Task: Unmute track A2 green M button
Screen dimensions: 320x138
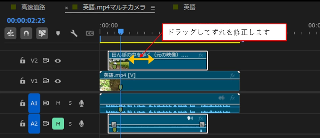Action: point(58,124)
